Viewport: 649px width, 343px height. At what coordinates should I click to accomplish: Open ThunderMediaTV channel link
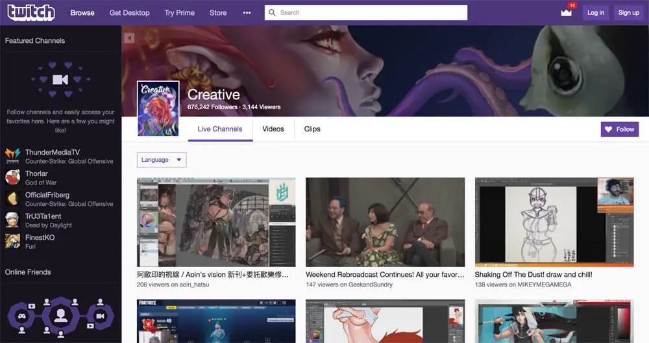[x=52, y=152]
